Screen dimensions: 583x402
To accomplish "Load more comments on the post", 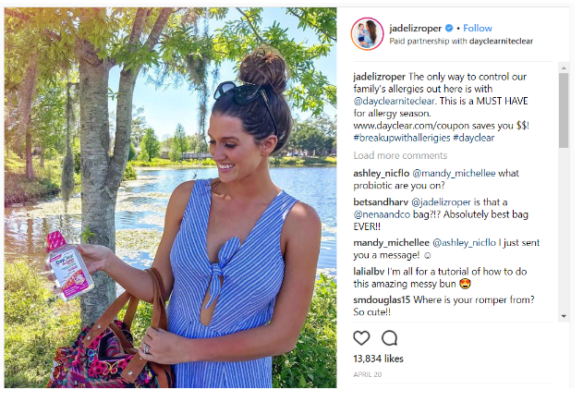I will [x=400, y=155].
